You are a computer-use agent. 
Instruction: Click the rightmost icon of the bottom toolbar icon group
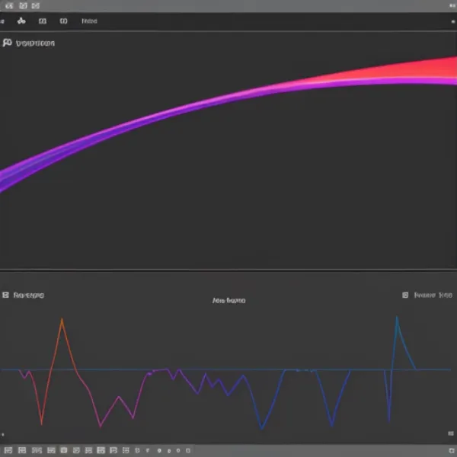[x=188, y=450]
